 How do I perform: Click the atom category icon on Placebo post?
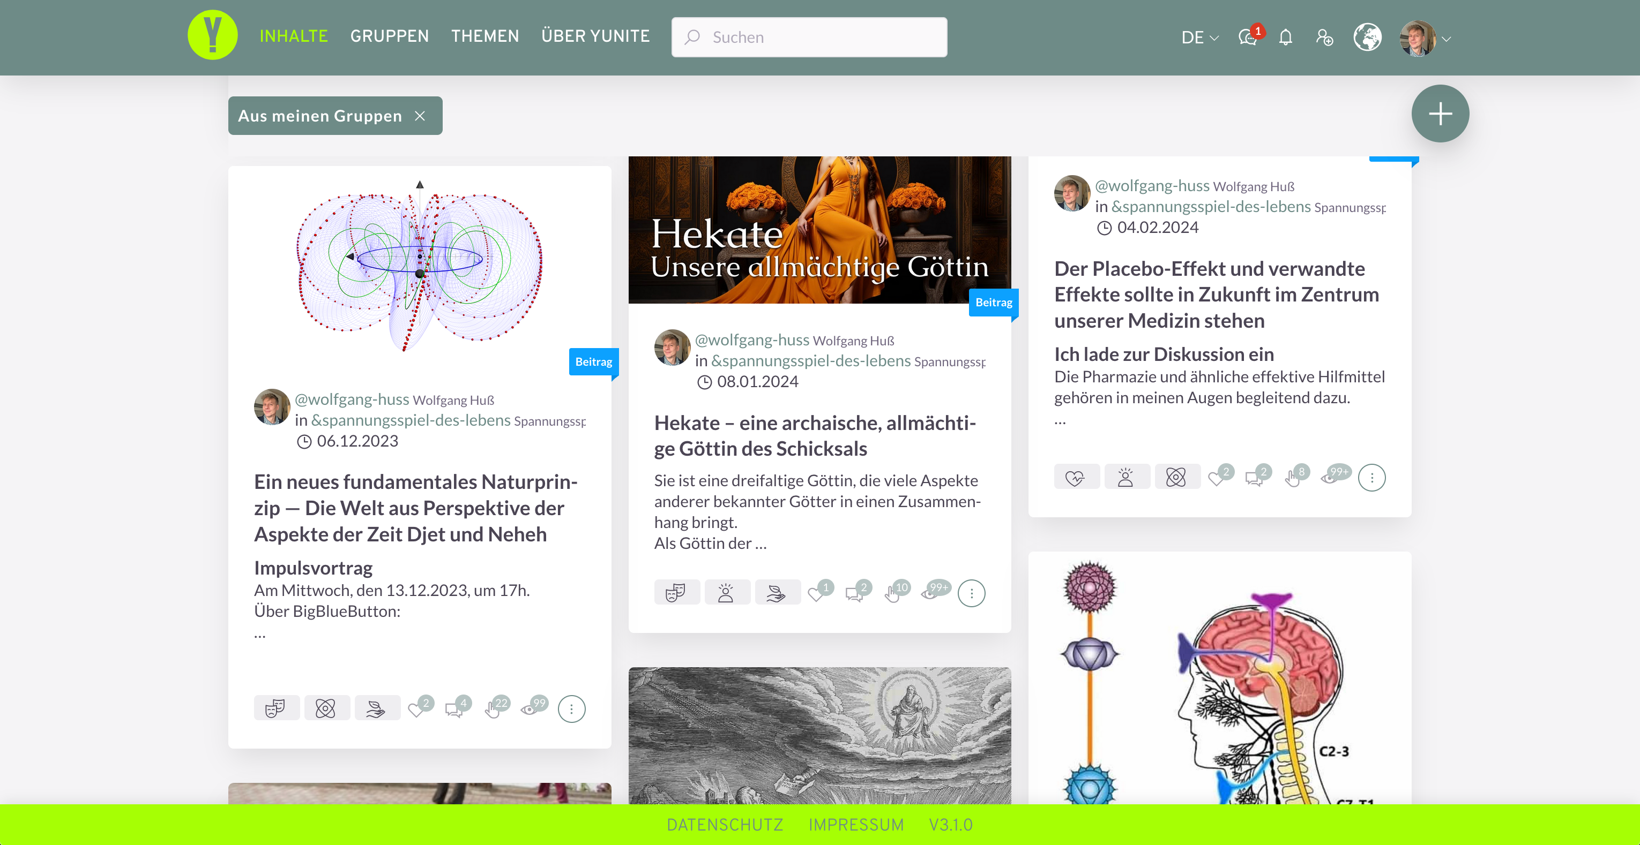click(x=1176, y=477)
